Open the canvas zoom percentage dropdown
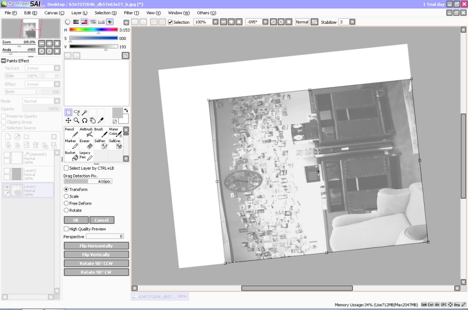468x310 pixels. tap(215, 22)
